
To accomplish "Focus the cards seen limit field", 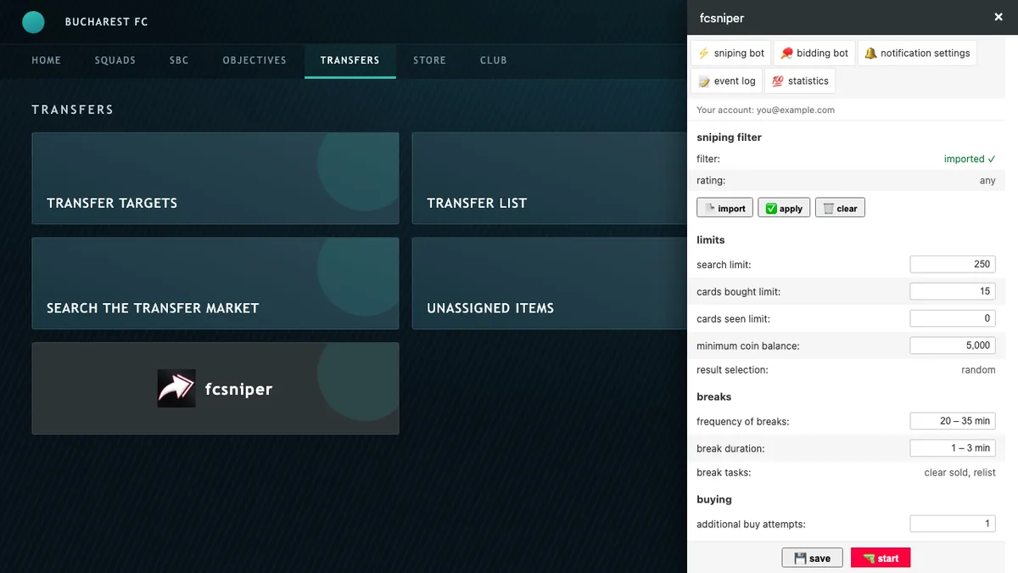I will tap(953, 318).
